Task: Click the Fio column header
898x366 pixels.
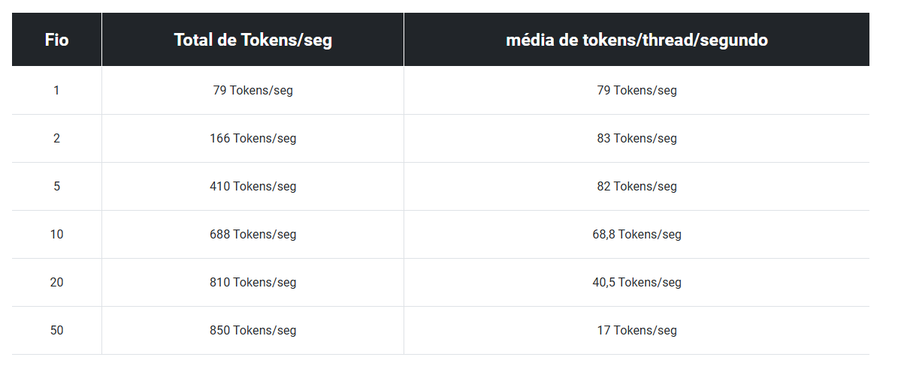Action: [56, 40]
